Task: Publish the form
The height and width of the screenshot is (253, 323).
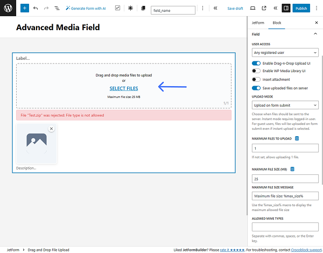Action: (x=301, y=8)
